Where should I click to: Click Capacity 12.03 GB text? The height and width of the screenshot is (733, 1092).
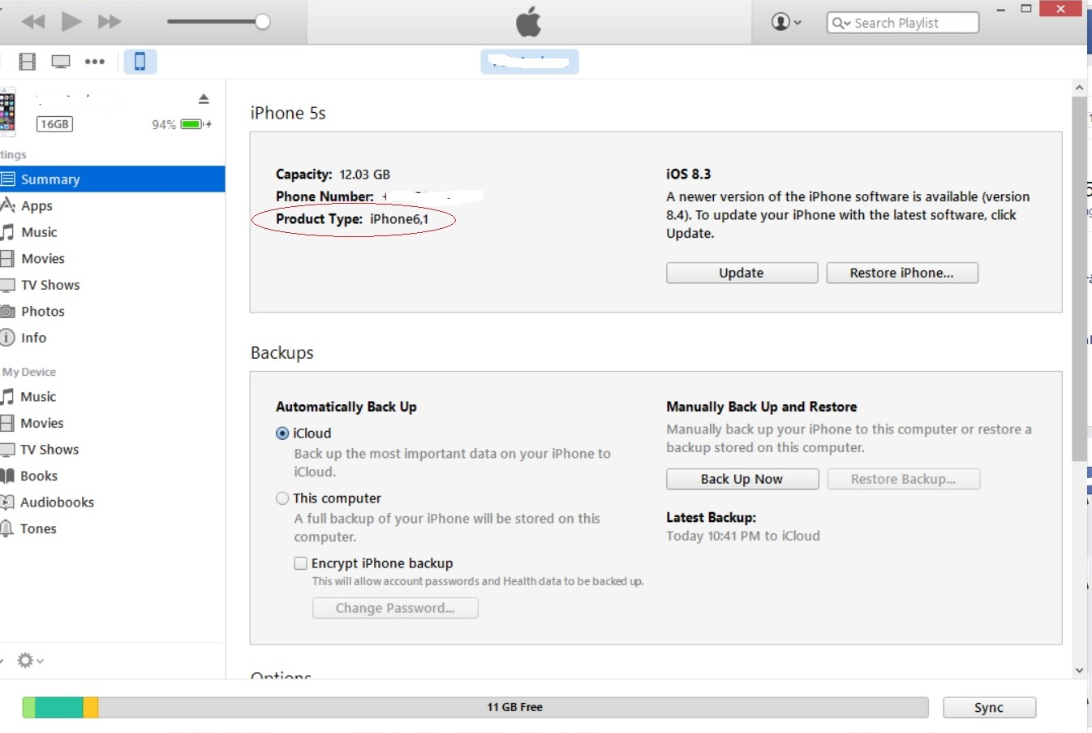click(x=333, y=175)
